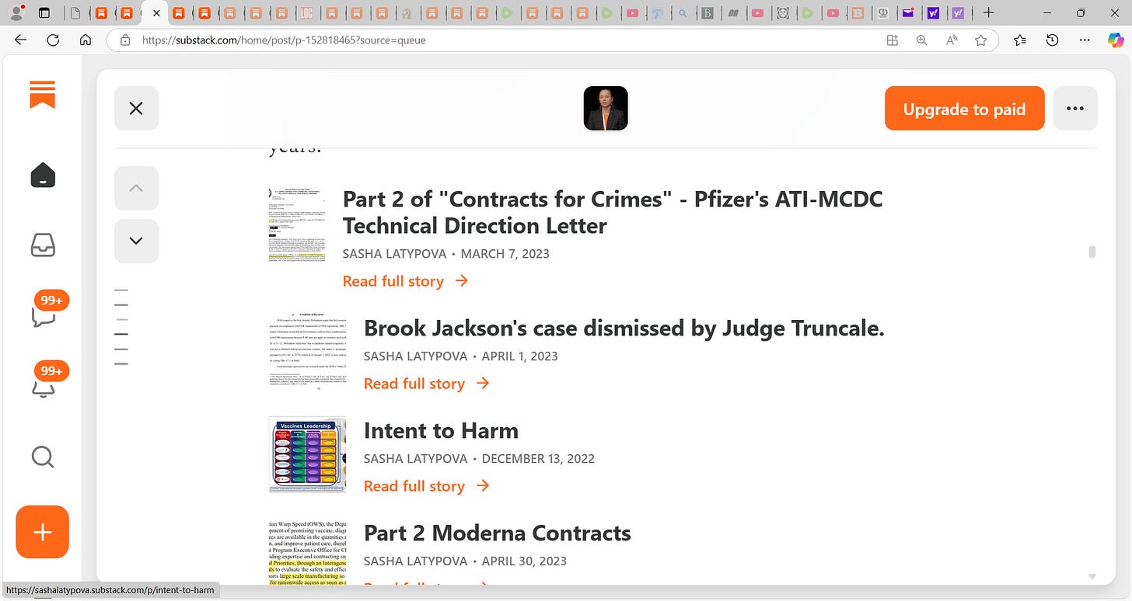This screenshot has height=601, width=1132.
Task: Click the Vaccines Leadership chart thumbnail
Action: coord(308,454)
